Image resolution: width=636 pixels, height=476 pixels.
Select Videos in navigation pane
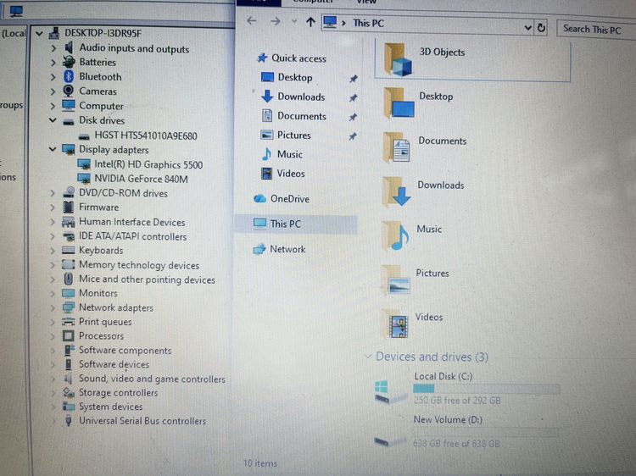click(x=290, y=174)
